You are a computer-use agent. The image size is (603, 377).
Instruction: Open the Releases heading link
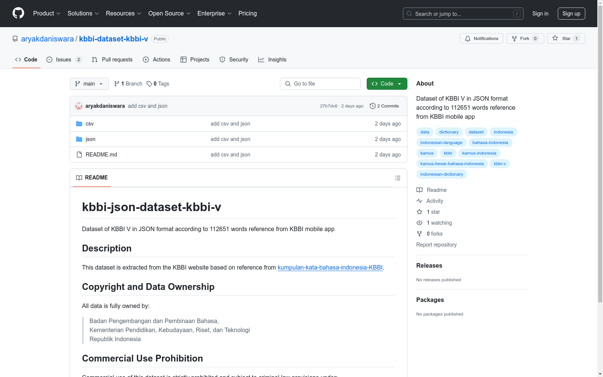tap(429, 265)
